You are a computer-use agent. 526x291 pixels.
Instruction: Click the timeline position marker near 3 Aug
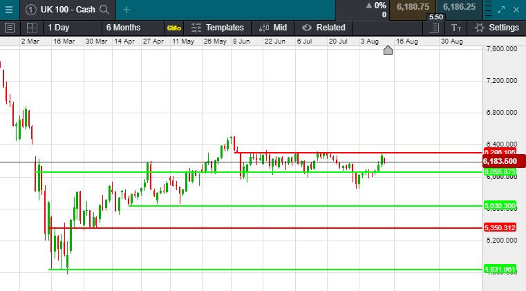tap(388, 50)
